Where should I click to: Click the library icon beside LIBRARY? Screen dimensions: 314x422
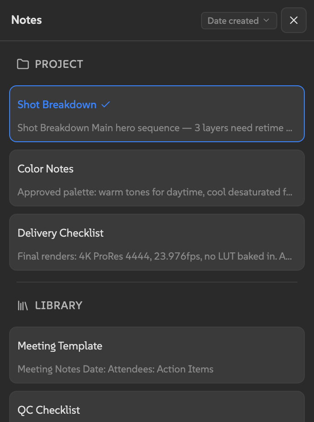tap(22, 305)
